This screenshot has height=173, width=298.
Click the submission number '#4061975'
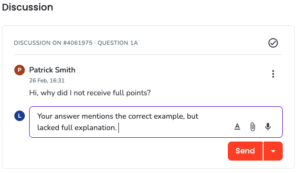[78, 43]
